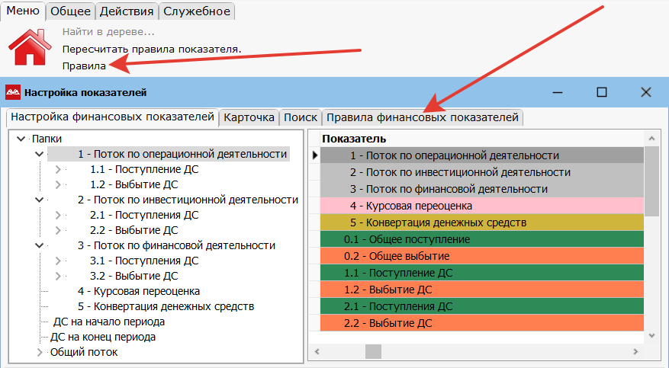Viewport: 669px width, 368px height.
Task: Click the red house home icon
Action: 30,47
